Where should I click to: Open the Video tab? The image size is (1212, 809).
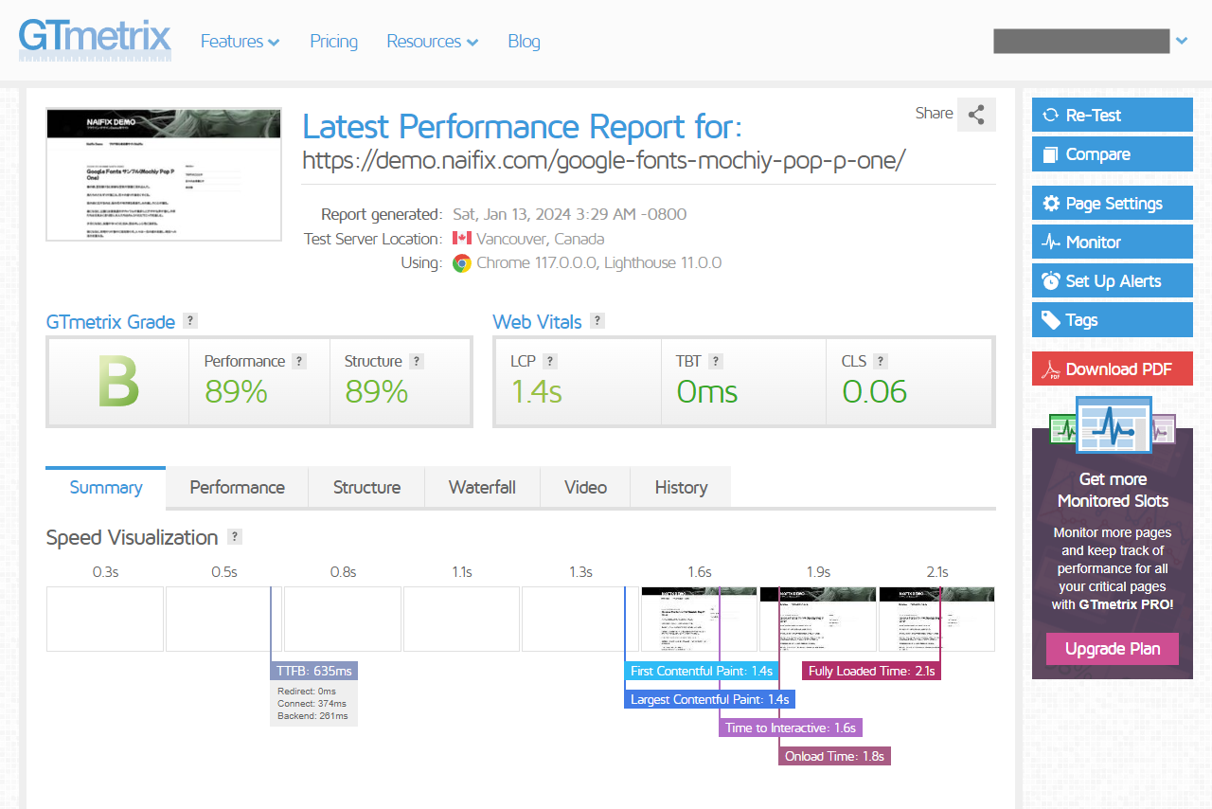point(585,488)
